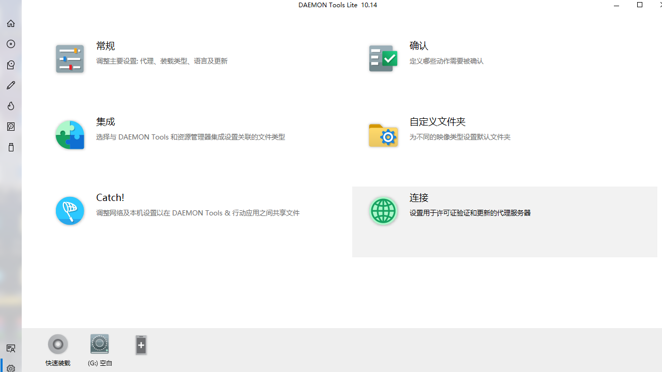
Task: Open the Burn flame icon in sidebar
Action: (x=10, y=106)
